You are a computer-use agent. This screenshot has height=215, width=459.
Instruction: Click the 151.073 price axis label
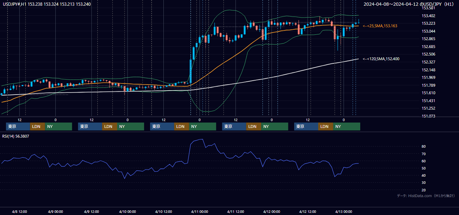tap(428, 116)
